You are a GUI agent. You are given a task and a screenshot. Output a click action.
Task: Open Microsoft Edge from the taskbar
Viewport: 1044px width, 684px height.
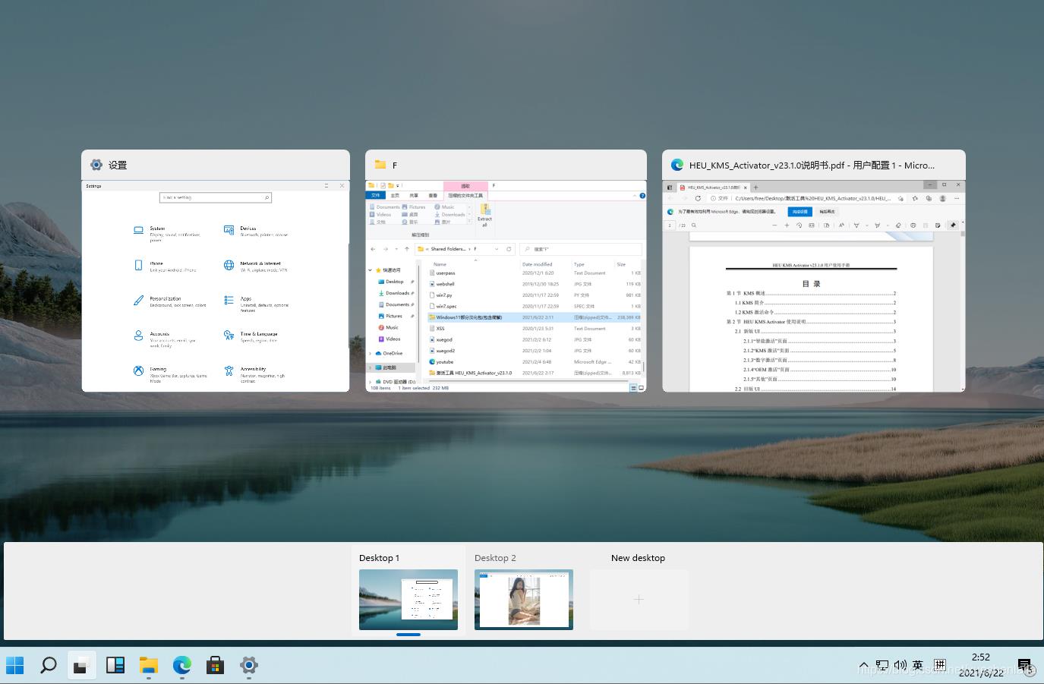pos(182,666)
